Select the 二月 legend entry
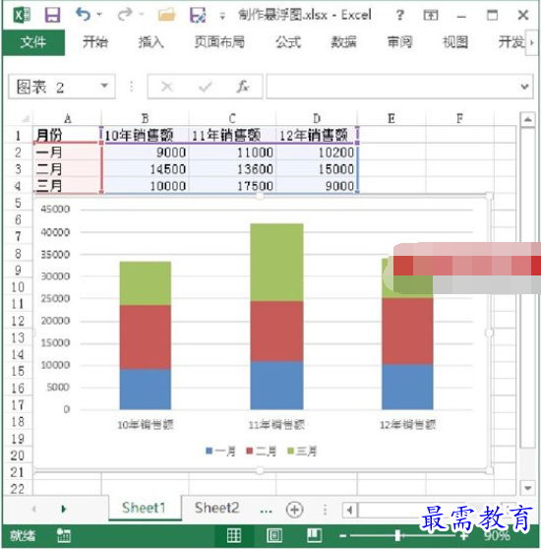The height and width of the screenshot is (549, 541). pos(261,451)
